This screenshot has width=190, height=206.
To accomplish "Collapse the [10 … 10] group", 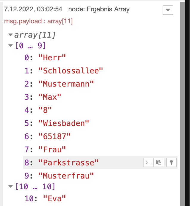I will click(11, 187).
